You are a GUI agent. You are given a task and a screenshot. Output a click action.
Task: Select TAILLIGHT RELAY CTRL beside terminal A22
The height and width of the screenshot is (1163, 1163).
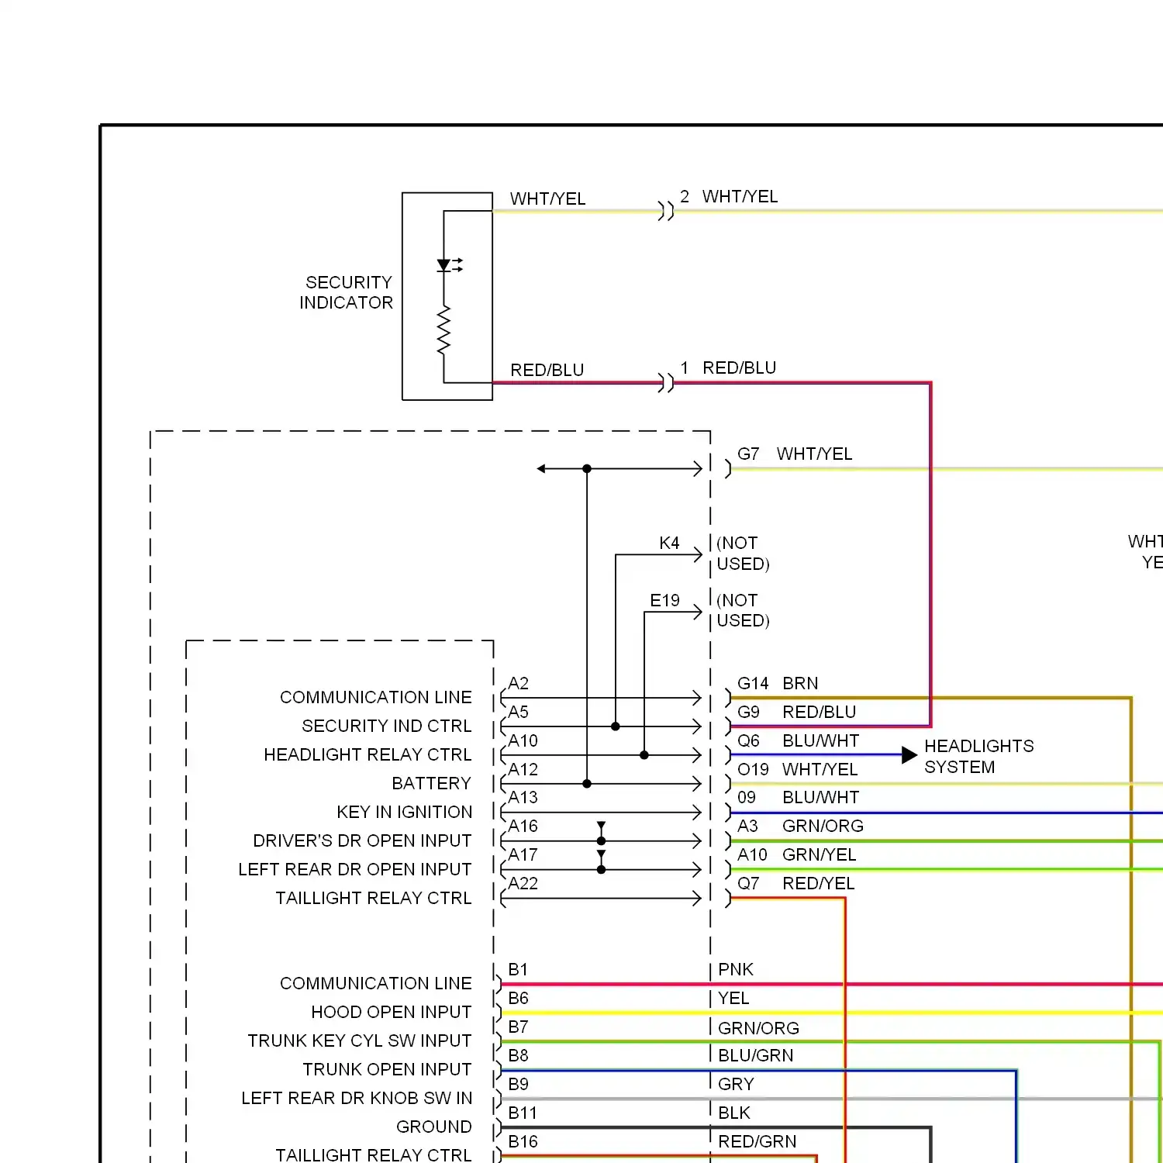click(x=373, y=898)
